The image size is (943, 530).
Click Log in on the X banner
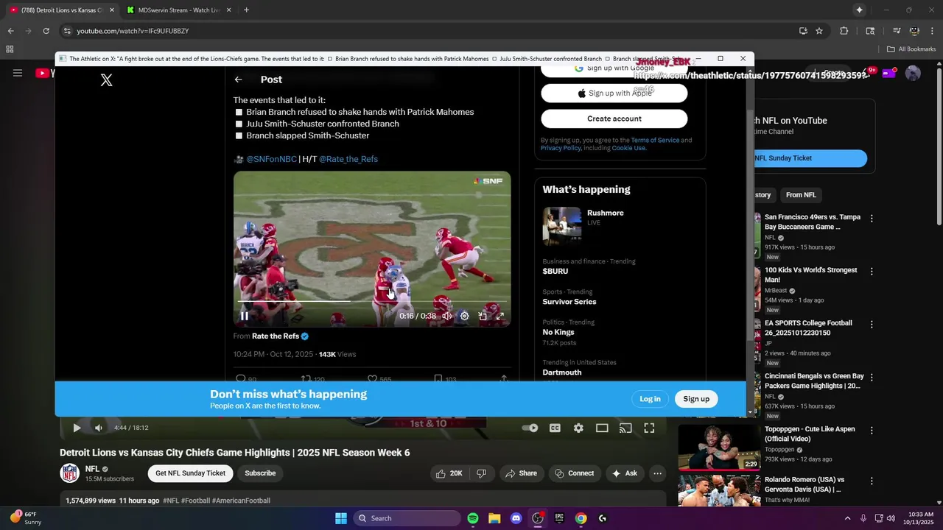click(x=650, y=399)
